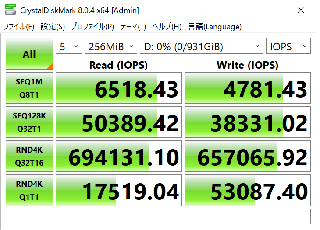This screenshot has height=230, width=320.
Task: Open the test count dropdown showing 5
Action: pyautogui.click(x=69, y=46)
